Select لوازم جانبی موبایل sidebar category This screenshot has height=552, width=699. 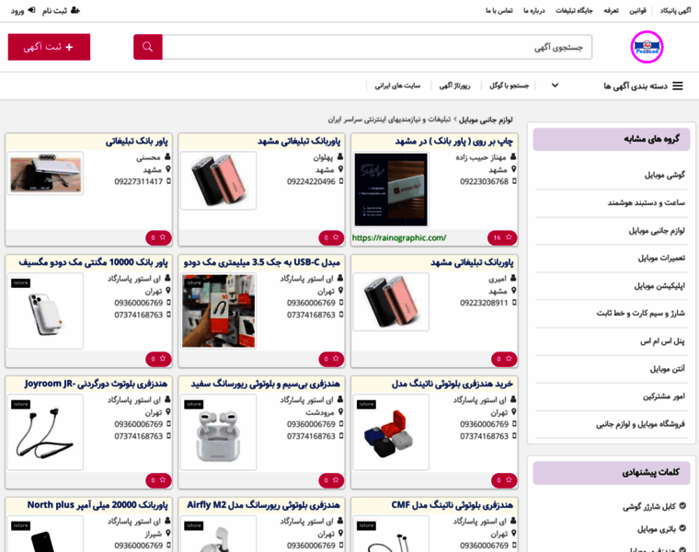coord(657,231)
